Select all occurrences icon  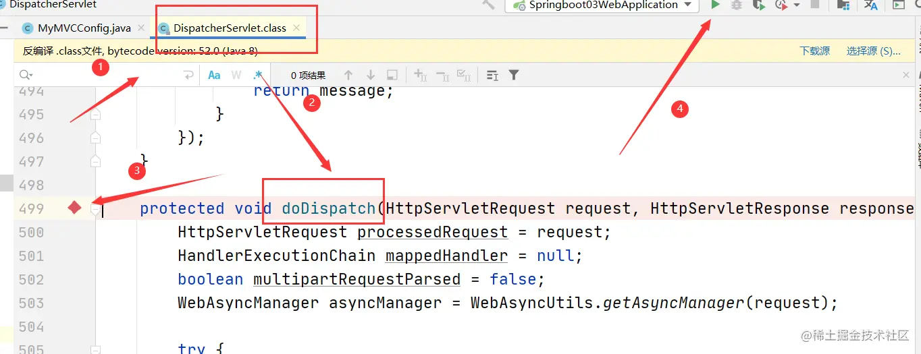(464, 76)
